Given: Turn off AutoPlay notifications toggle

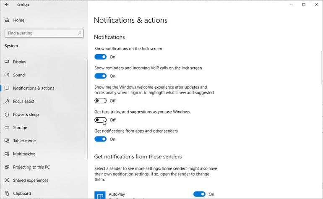Looking at the screenshot, I should pos(199,194).
